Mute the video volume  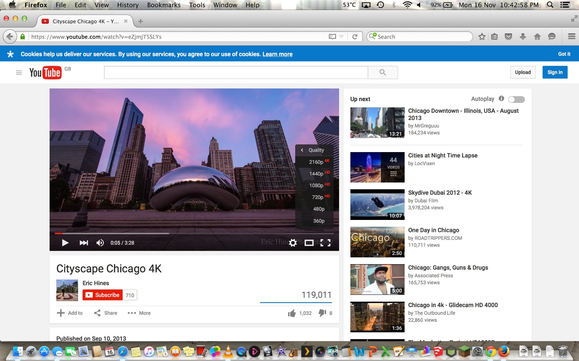(x=100, y=243)
